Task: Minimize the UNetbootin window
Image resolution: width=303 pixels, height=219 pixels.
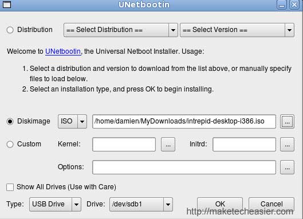Action: pyautogui.click(x=282, y=5)
